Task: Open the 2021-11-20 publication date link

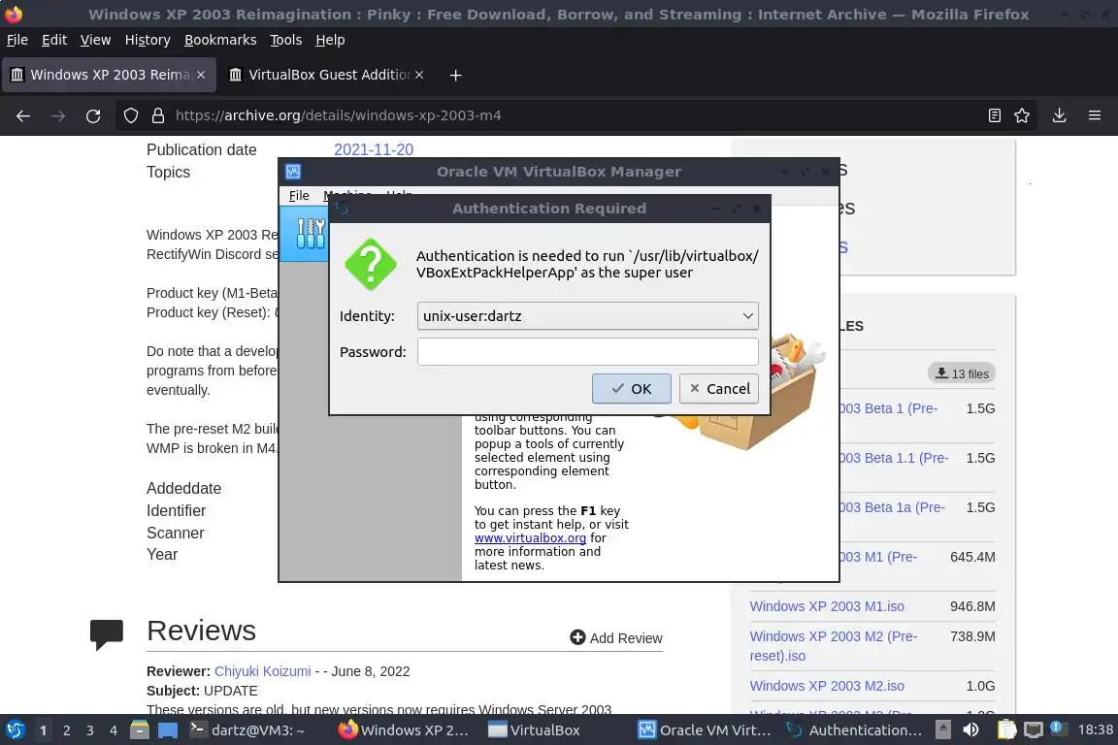Action: tap(374, 149)
